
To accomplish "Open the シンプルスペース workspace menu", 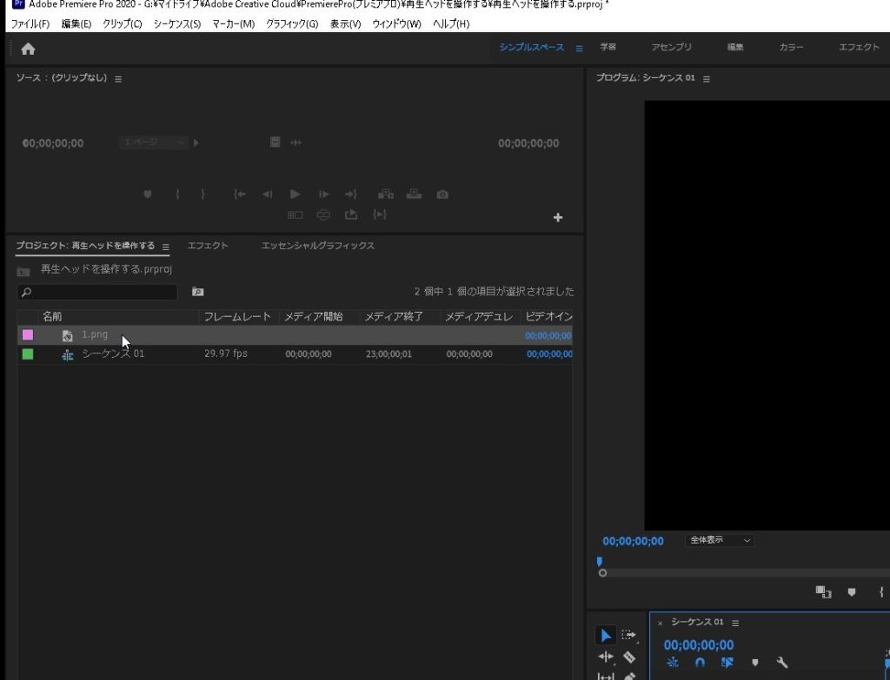I will 579,48.
